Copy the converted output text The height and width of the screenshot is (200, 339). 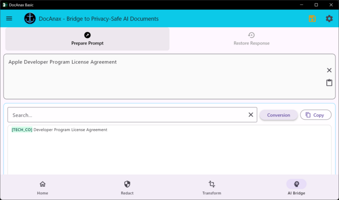tap(315, 115)
